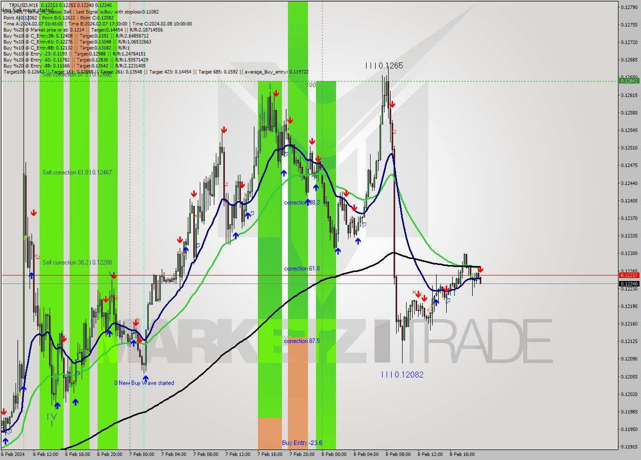Screen dimensions: 641x460
Task: Click the 'average_Buy_entry: 0.119722' text
Action: [276, 72]
